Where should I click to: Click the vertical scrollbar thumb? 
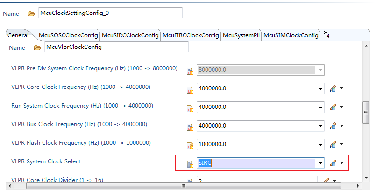pos(366,113)
